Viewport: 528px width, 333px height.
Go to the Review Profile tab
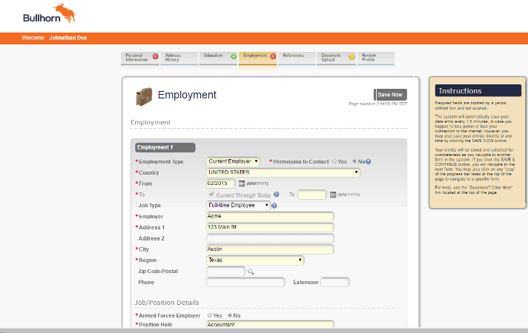[376, 58]
